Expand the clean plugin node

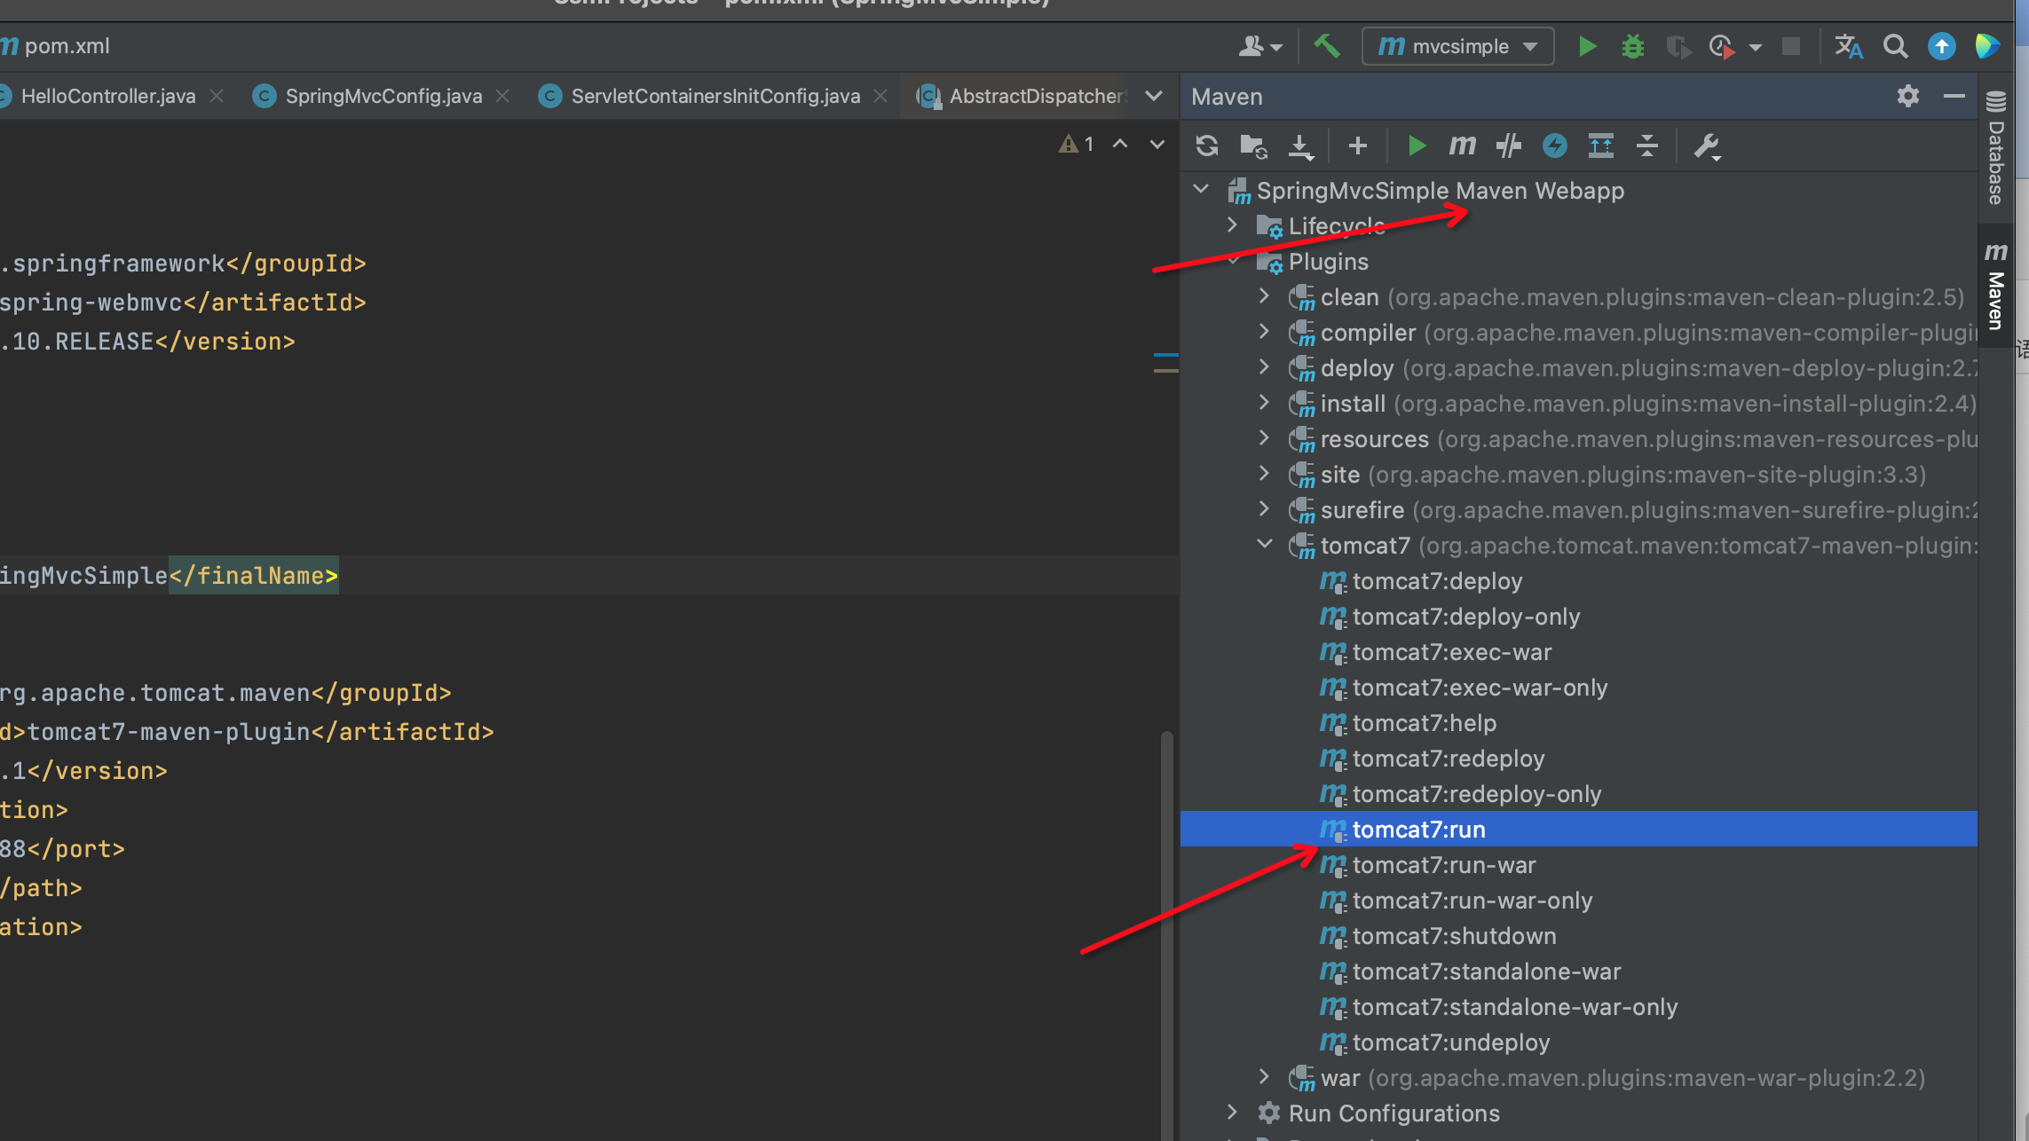coord(1265,295)
